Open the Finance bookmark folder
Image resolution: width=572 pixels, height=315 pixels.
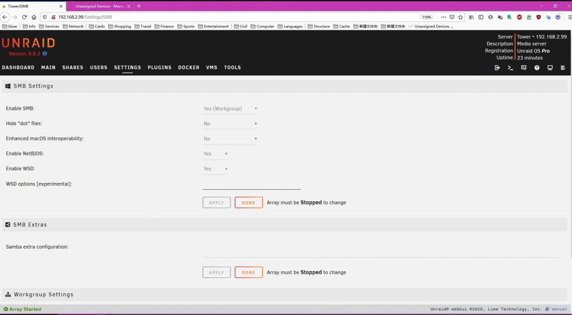[164, 26]
